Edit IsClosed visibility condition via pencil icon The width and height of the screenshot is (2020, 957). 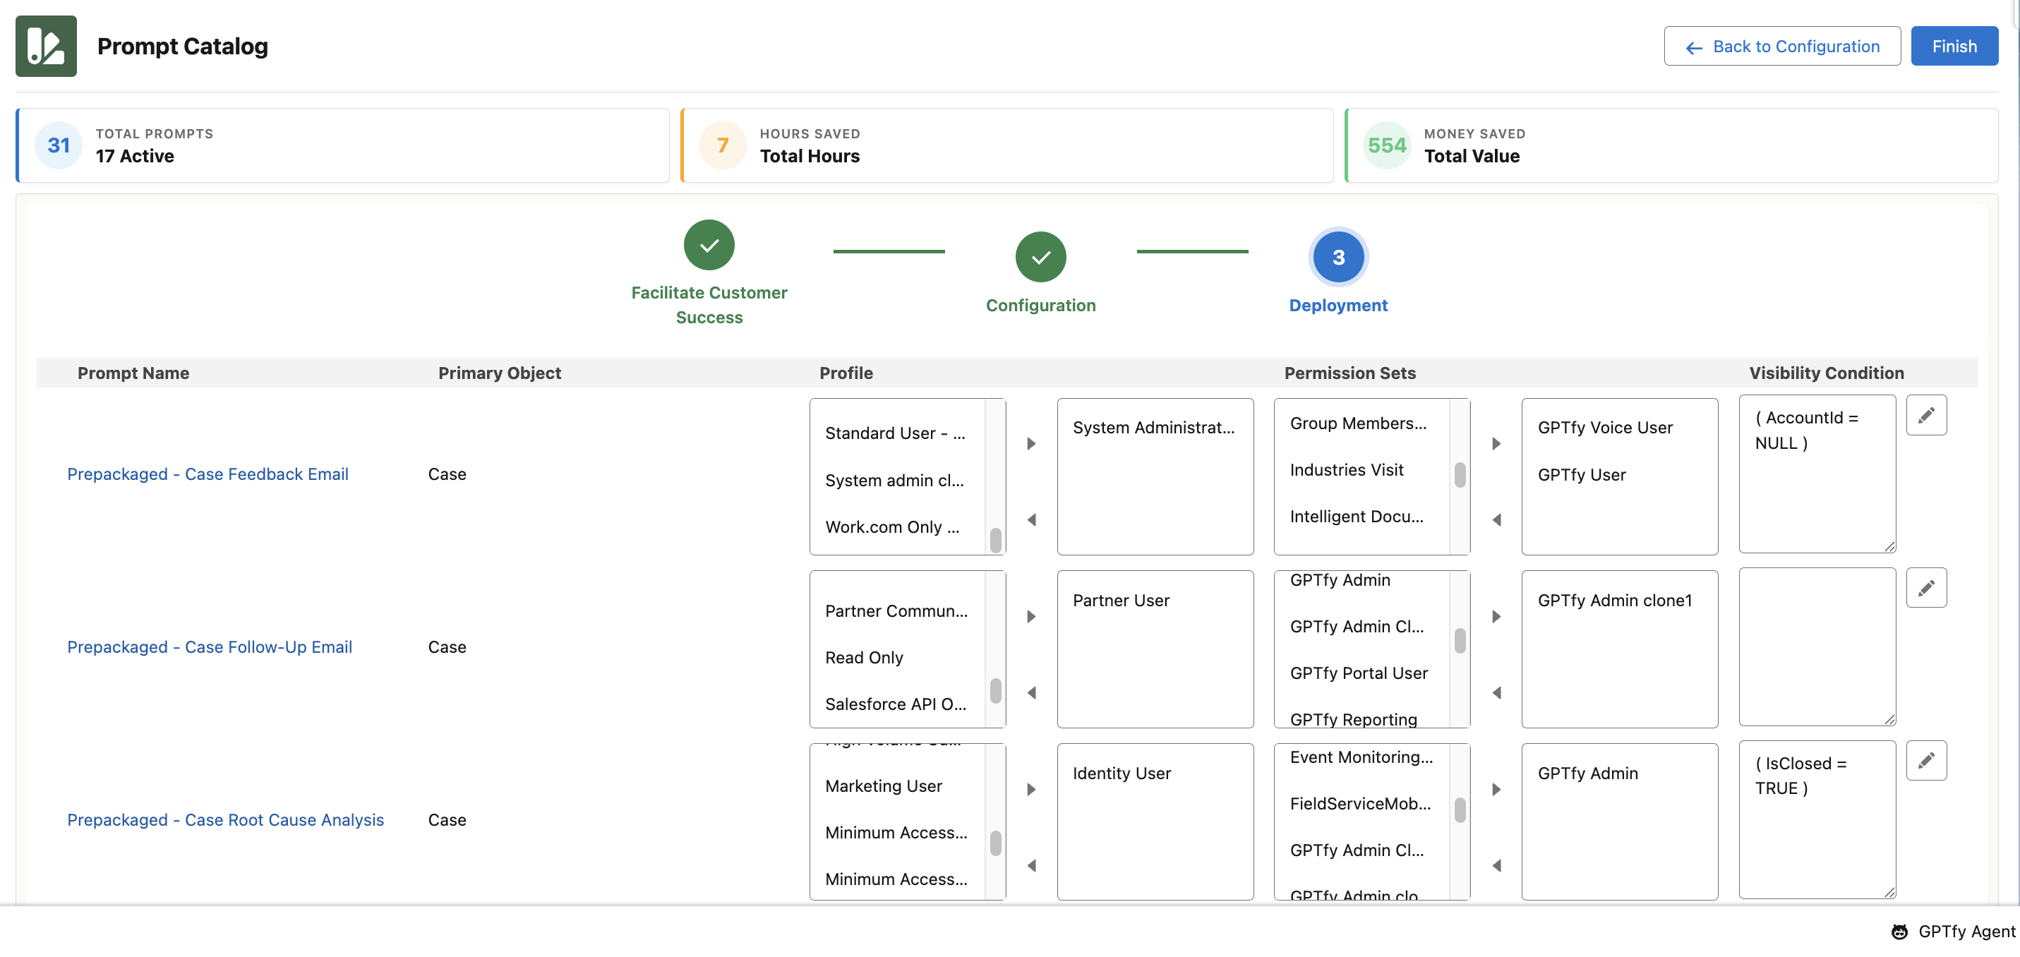[x=1925, y=761]
